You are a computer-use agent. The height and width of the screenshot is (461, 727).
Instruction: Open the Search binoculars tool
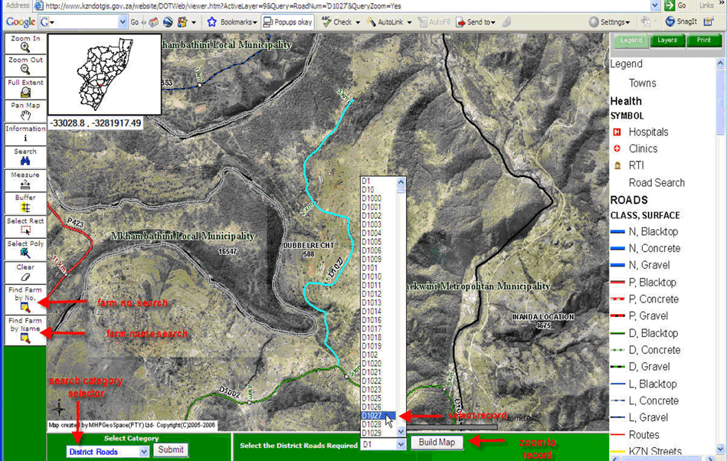click(25, 156)
